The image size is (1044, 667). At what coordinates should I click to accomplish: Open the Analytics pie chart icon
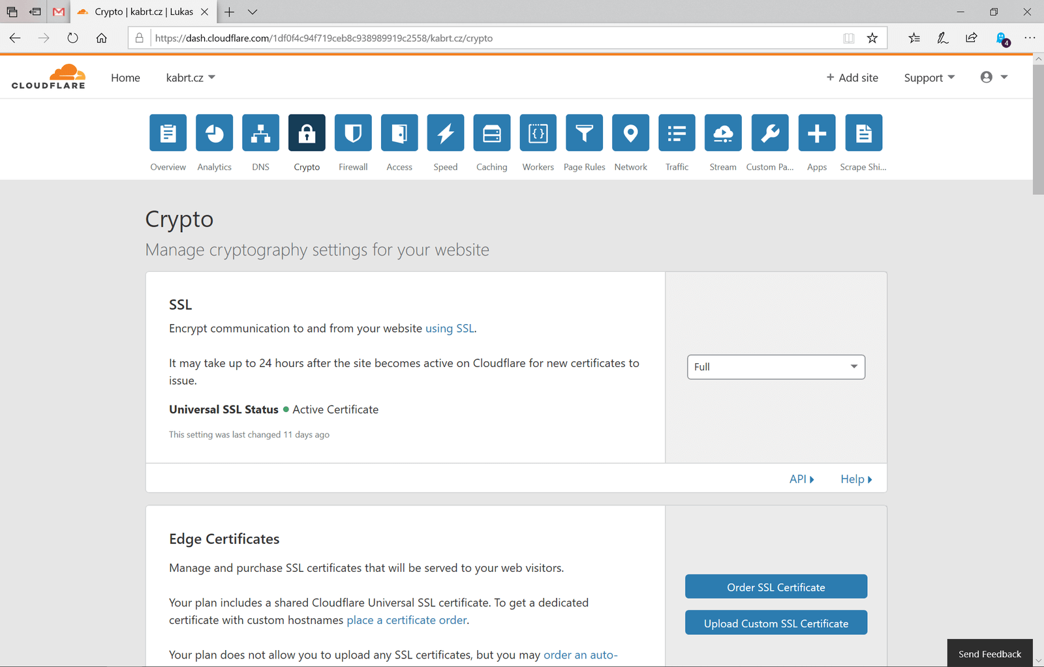click(214, 133)
